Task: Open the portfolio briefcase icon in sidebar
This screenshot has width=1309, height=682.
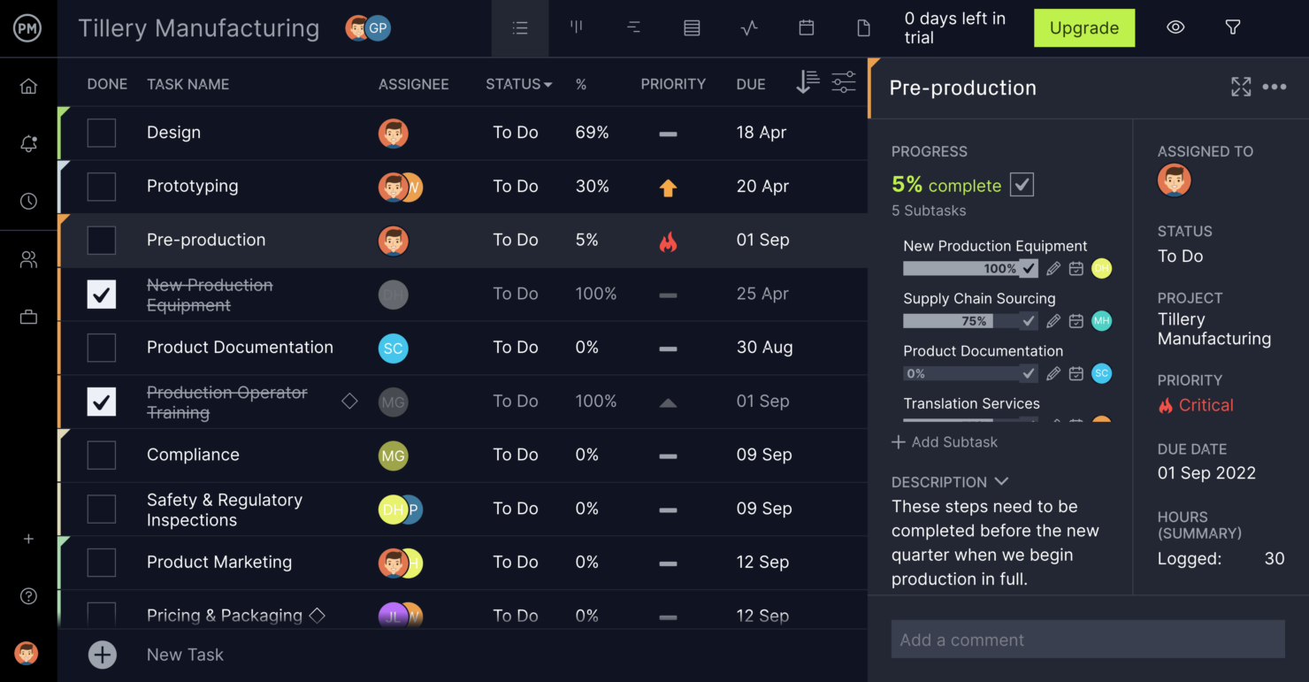Action: pyautogui.click(x=28, y=317)
